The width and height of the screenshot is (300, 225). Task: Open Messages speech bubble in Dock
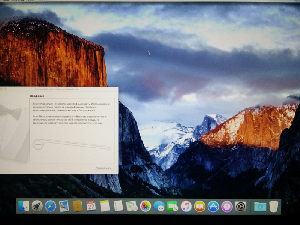(x=159, y=206)
